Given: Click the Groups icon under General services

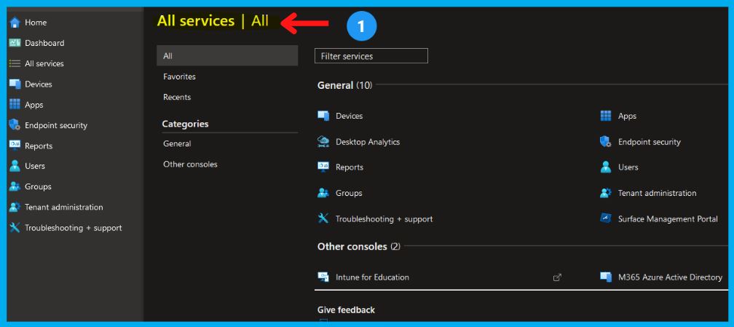Looking at the screenshot, I should (x=323, y=193).
